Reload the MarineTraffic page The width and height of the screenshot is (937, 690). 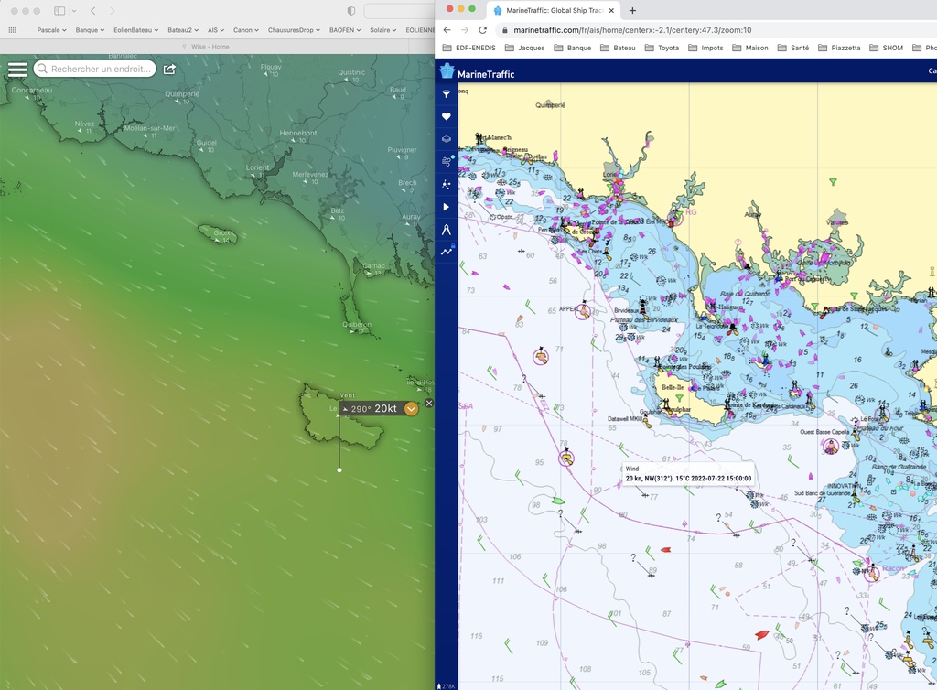[483, 30]
